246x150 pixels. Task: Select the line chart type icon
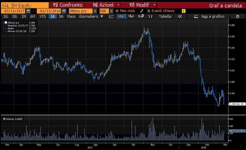point(111,16)
